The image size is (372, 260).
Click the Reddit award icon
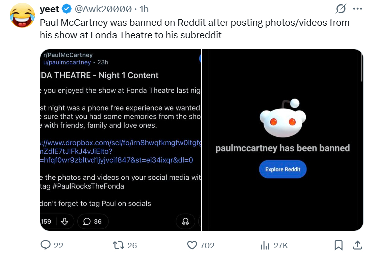click(x=185, y=221)
